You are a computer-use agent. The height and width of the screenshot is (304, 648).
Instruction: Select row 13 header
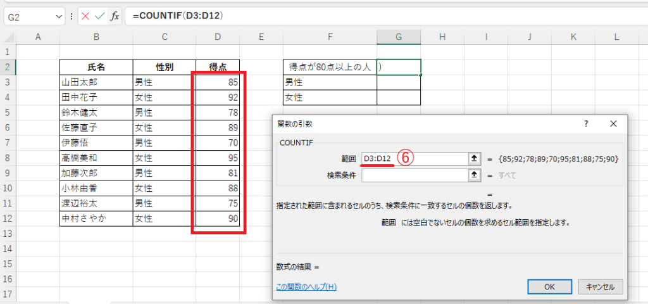click(x=8, y=234)
